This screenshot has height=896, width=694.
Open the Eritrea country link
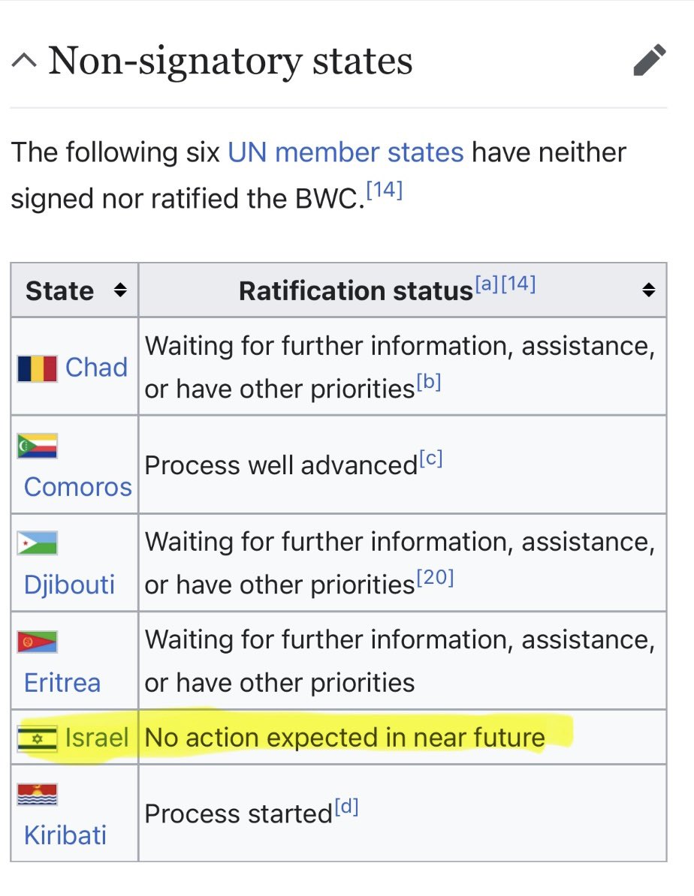[62, 682]
